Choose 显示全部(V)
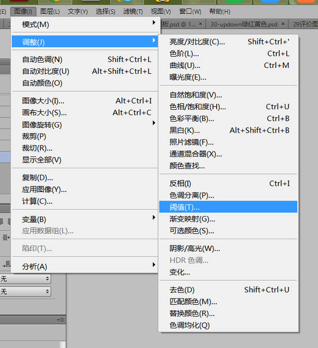The width and height of the screenshot is (318, 348). (x=85, y=160)
